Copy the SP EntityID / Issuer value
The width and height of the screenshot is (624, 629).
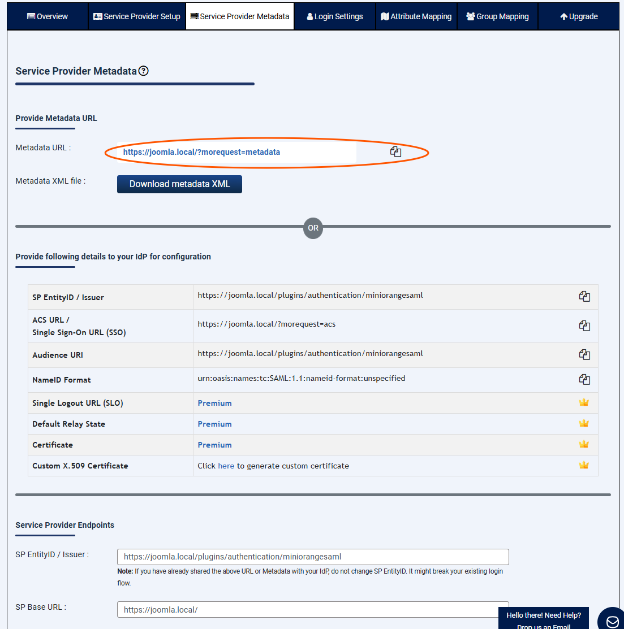click(x=584, y=297)
